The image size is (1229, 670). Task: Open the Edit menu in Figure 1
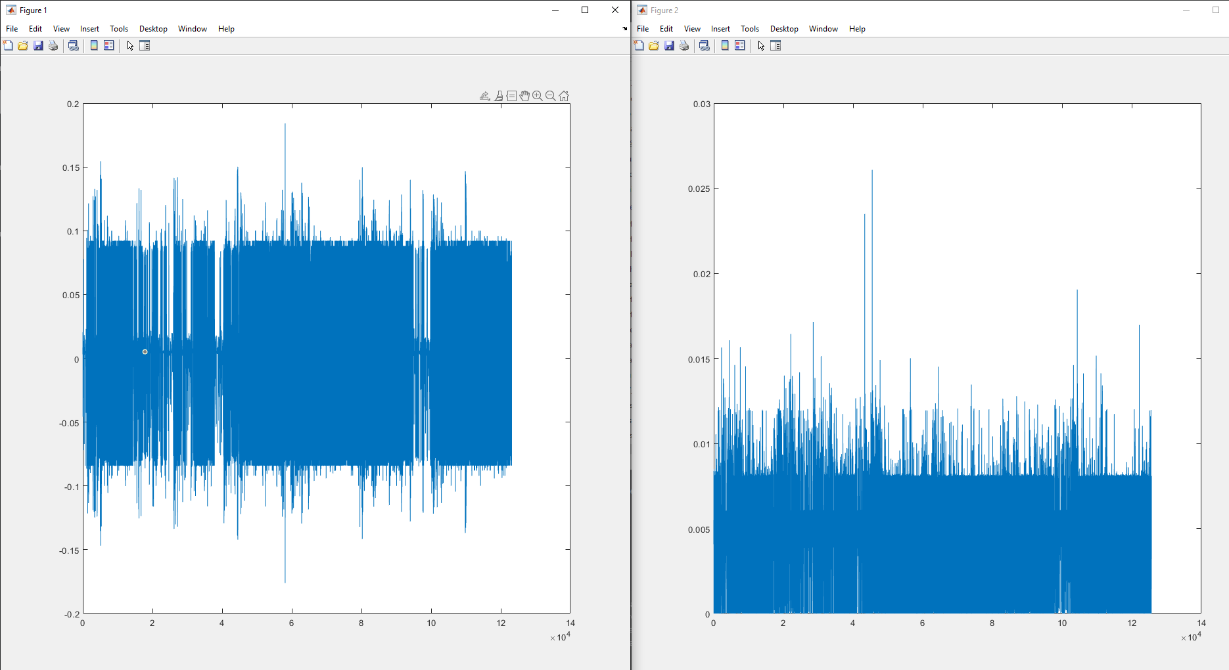pos(35,29)
